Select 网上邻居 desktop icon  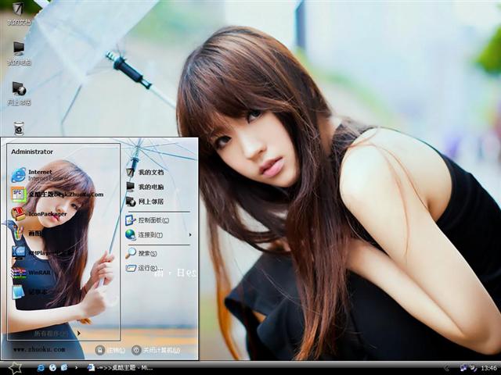coord(19,94)
